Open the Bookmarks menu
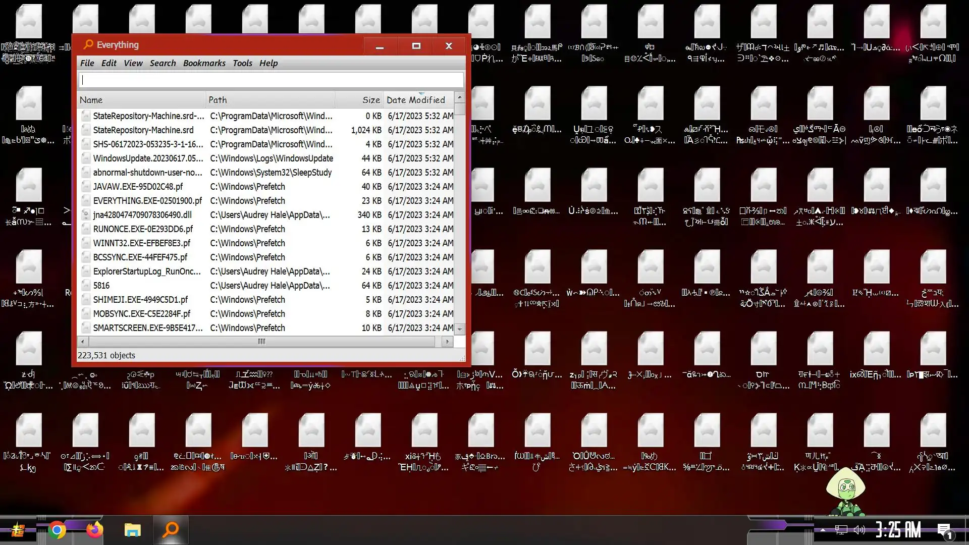This screenshot has height=545, width=969. pyautogui.click(x=204, y=63)
